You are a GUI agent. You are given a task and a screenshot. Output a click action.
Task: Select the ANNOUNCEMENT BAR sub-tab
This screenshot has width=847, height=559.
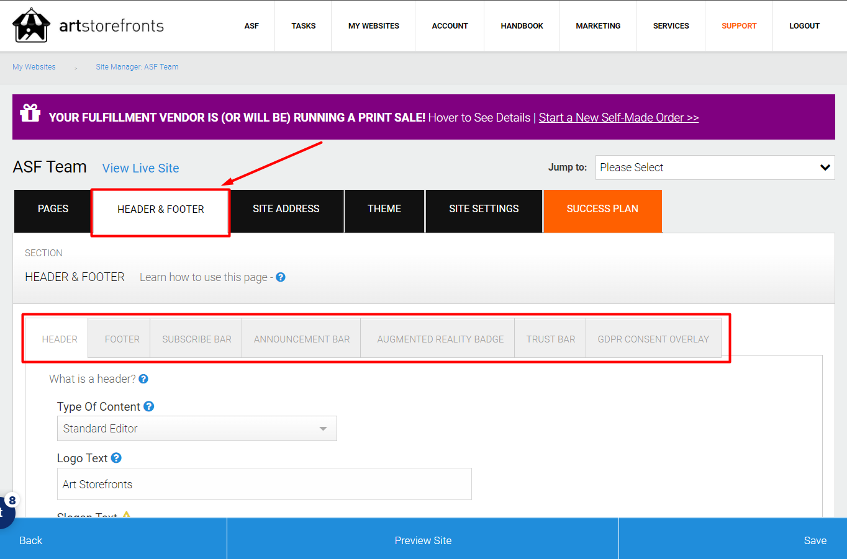302,339
